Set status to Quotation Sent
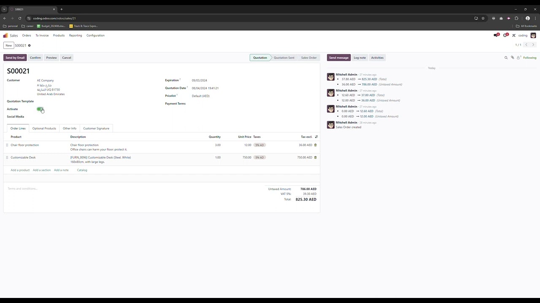Screen dimensions: 540x303 [x=284, y=58]
